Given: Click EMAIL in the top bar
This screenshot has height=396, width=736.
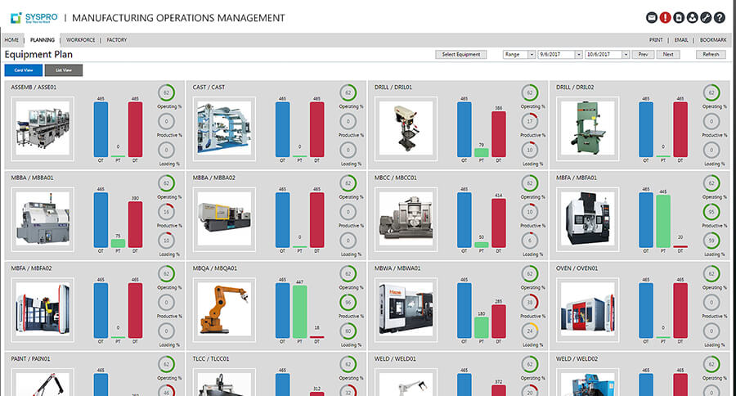Looking at the screenshot, I should click(681, 40).
